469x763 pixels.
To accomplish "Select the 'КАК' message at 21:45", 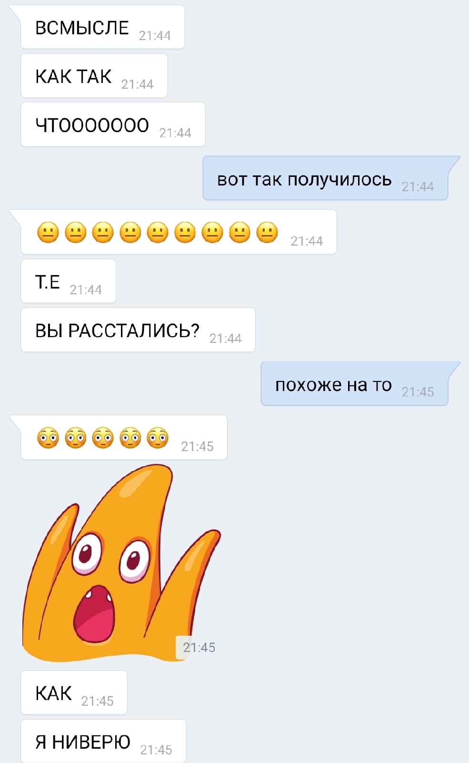I will (x=74, y=692).
